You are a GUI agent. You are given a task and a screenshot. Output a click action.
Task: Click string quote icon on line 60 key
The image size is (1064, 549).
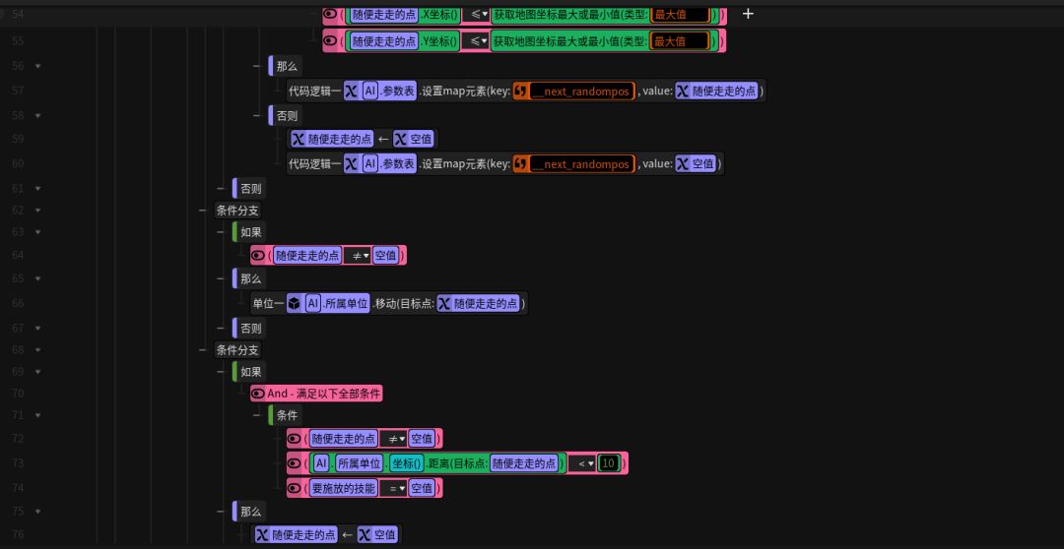point(520,164)
